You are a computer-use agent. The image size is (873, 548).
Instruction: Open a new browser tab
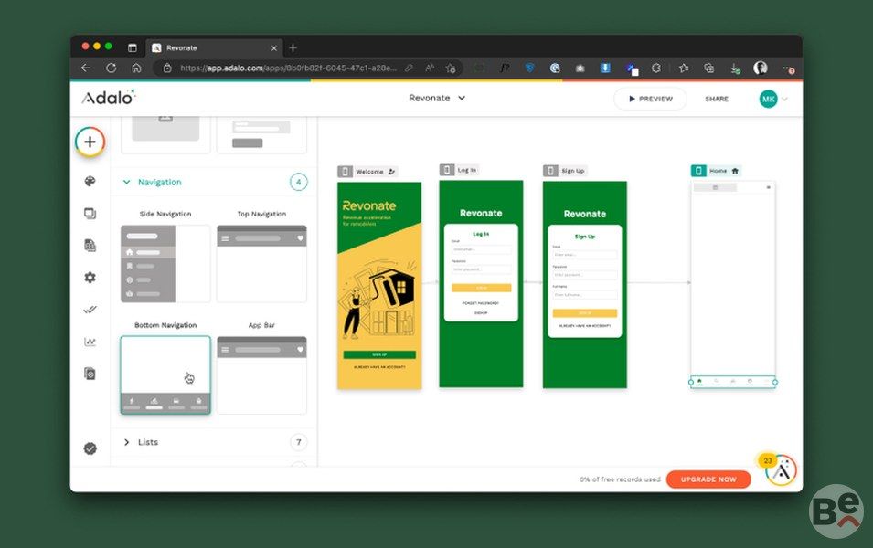(293, 47)
